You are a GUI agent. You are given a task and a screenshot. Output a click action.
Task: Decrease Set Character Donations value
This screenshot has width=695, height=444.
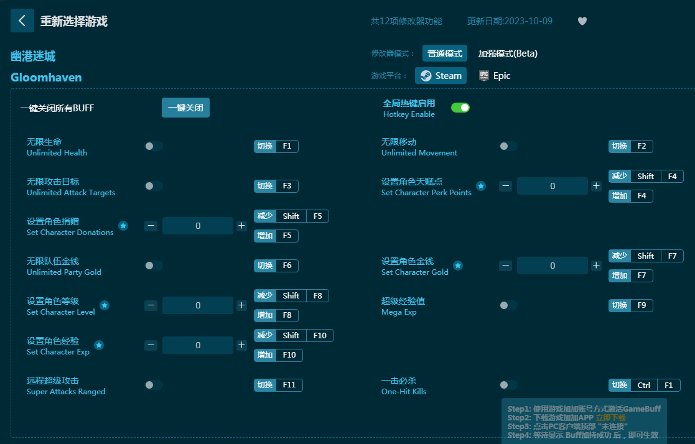pos(151,226)
